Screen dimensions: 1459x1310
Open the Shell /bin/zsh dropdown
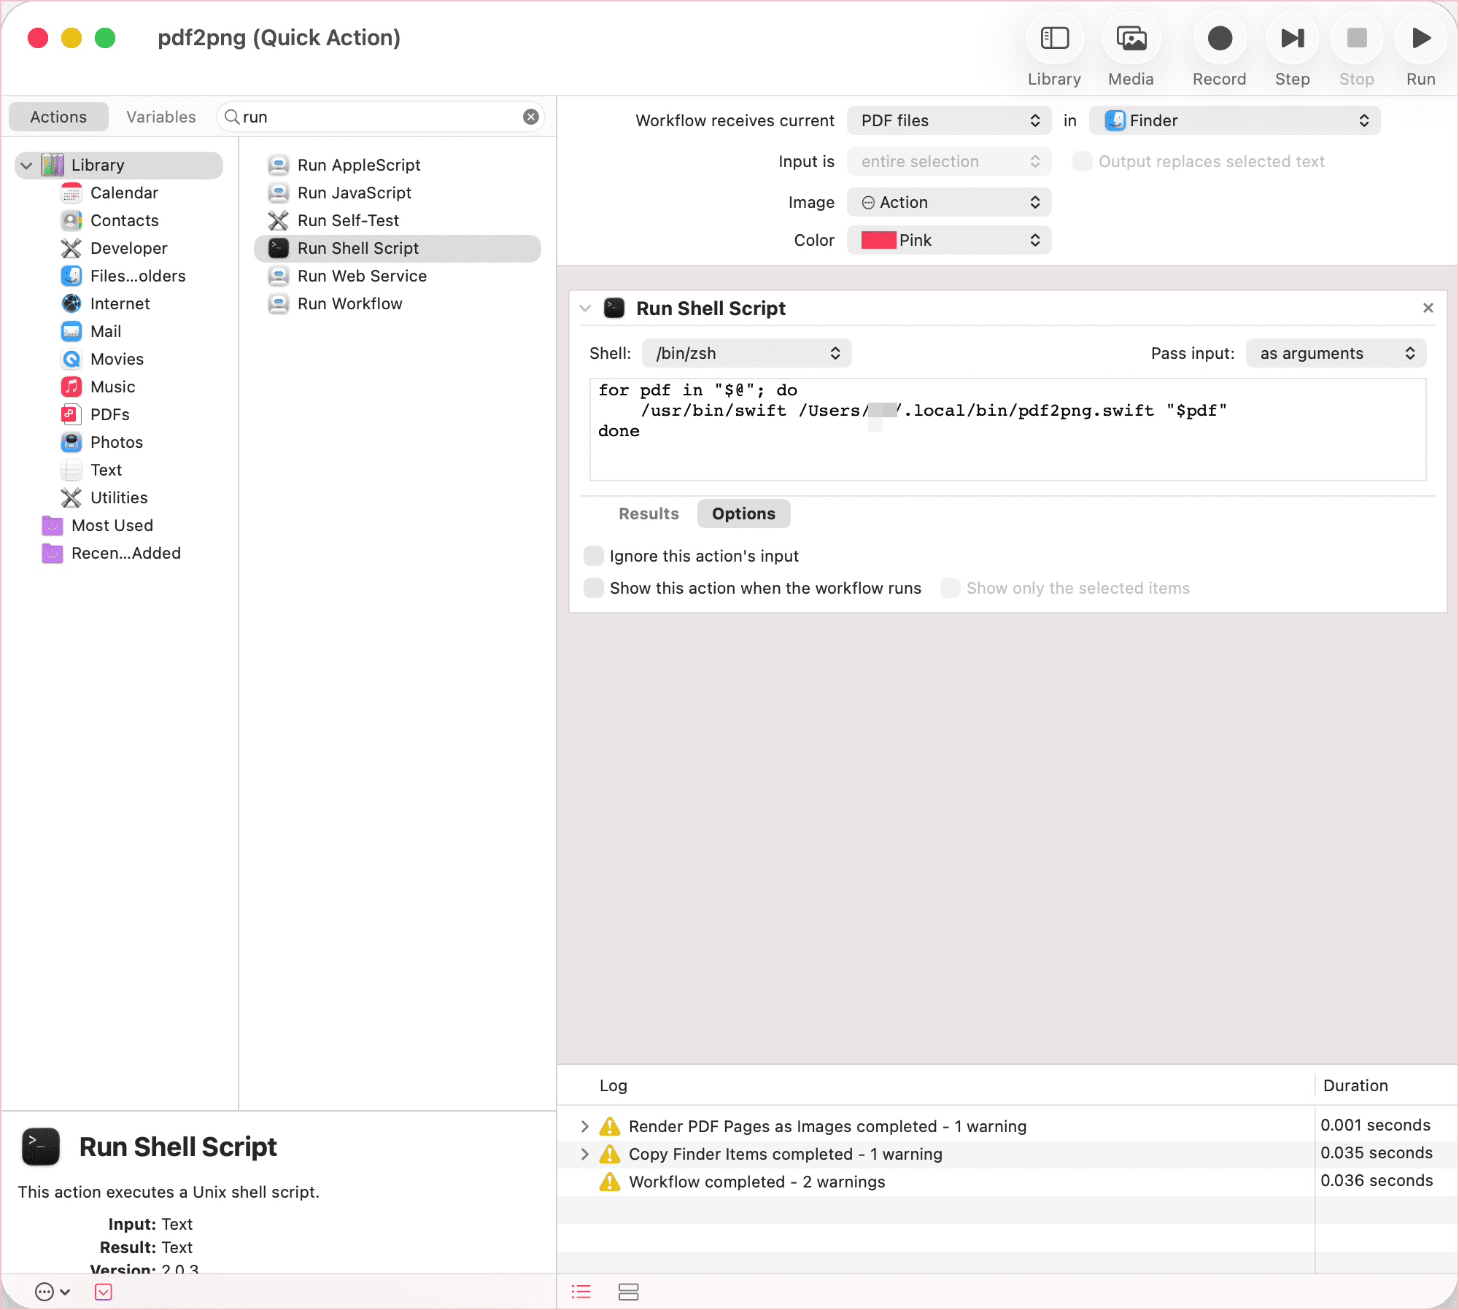(x=746, y=353)
